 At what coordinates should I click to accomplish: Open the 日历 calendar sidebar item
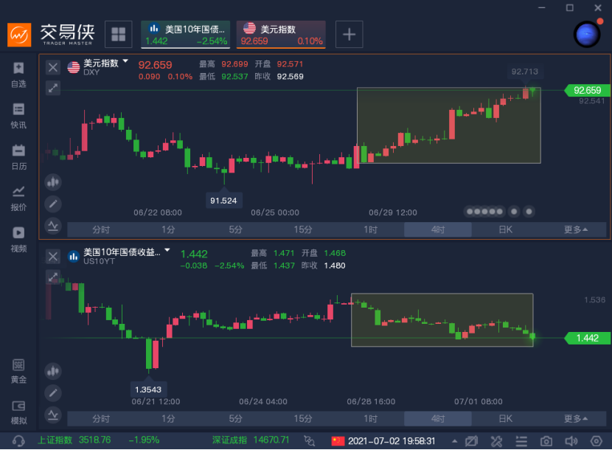click(x=18, y=157)
